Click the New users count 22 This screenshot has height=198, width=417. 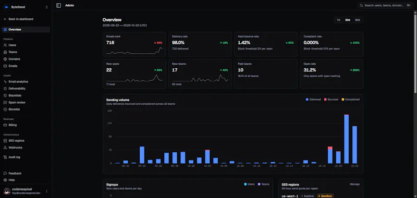click(109, 70)
